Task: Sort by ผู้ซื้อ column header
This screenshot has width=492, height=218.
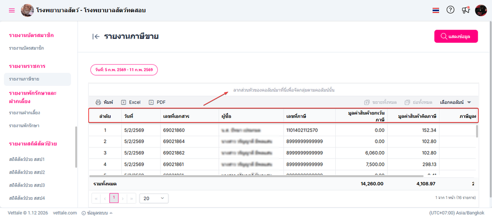Action: (251, 116)
